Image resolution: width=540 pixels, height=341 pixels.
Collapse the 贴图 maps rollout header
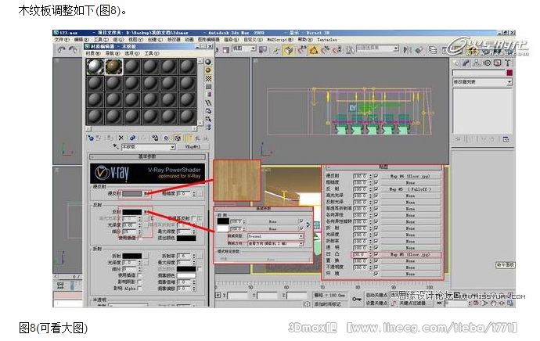coord(383,167)
